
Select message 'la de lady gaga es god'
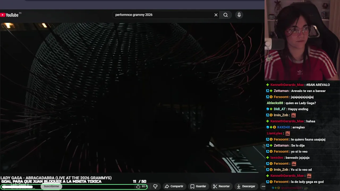point(307,182)
